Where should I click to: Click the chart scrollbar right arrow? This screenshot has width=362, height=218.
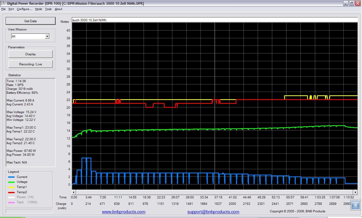[355, 192]
